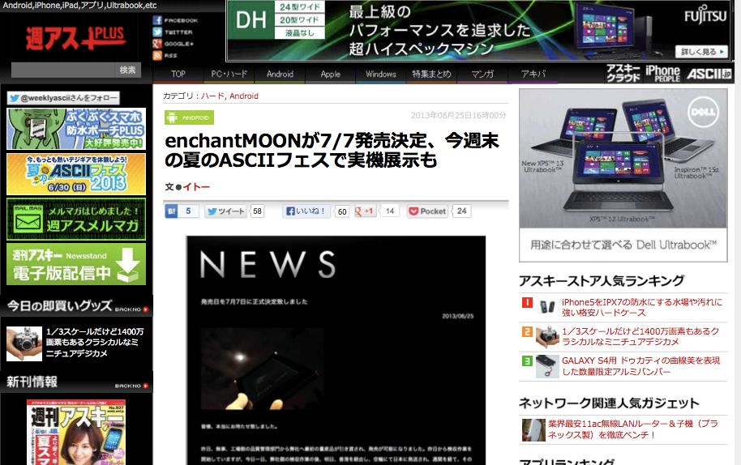Click BACKNO next to 今日の即買いグッズ
The height and width of the screenshot is (465, 741).
(131, 309)
